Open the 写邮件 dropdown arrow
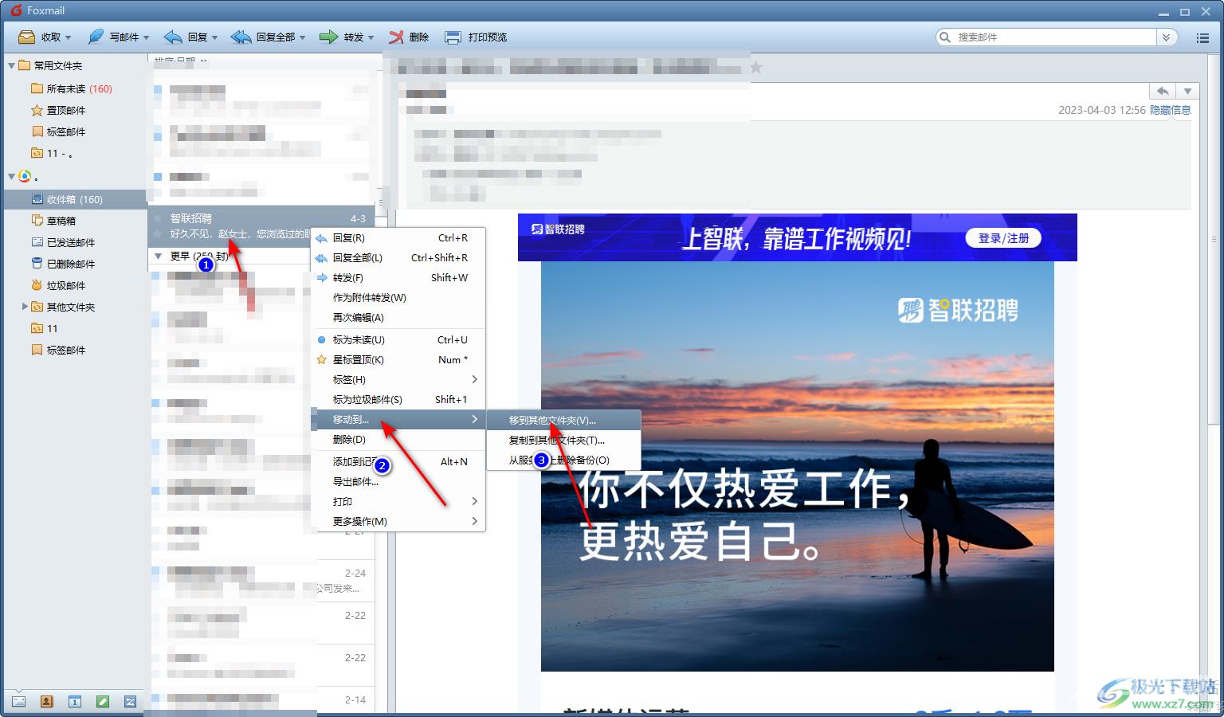 click(146, 37)
